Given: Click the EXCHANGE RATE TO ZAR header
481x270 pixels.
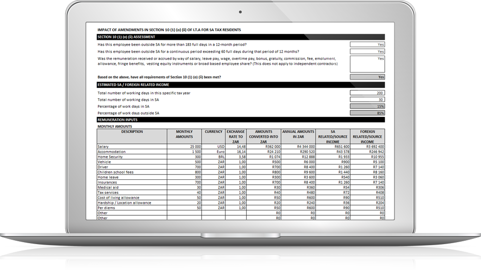Looking at the screenshot, I should [x=236, y=136].
